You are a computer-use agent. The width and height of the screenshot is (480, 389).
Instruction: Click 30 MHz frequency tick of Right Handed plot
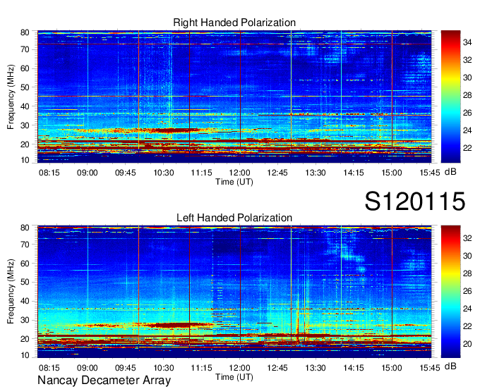click(25, 125)
